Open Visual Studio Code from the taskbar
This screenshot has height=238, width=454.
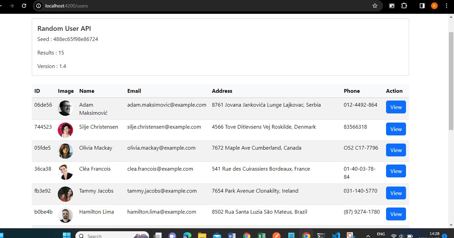(x=335, y=236)
